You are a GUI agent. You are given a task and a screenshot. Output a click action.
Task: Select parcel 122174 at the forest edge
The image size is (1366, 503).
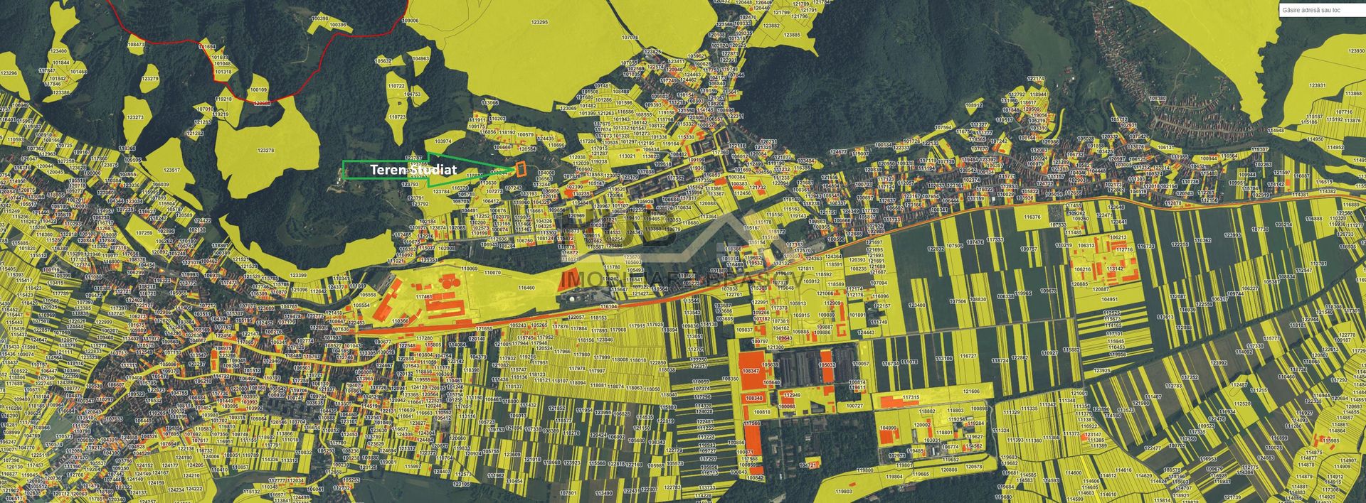1037,79
